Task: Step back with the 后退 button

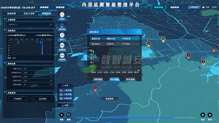Action: coord(203,115)
